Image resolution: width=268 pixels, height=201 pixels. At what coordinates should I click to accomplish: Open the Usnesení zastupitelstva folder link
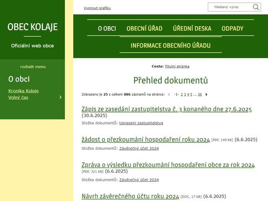(x=141, y=123)
